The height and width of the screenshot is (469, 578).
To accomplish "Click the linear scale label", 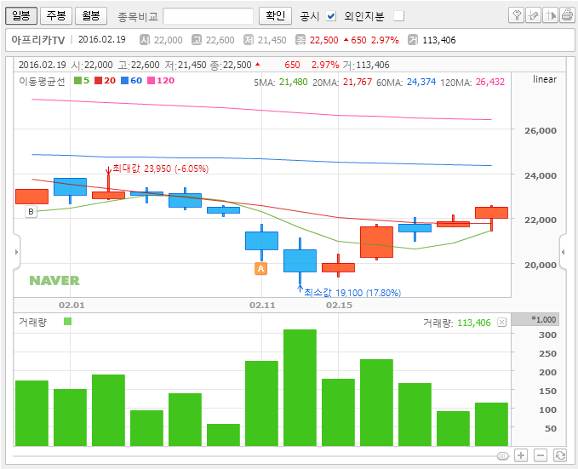I will 545,79.
